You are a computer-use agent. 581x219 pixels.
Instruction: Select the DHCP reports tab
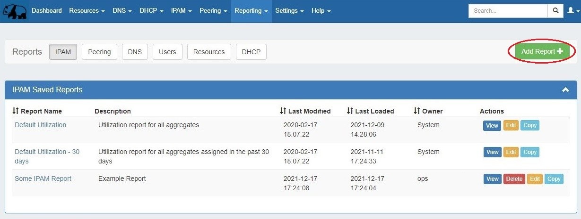[251, 52]
